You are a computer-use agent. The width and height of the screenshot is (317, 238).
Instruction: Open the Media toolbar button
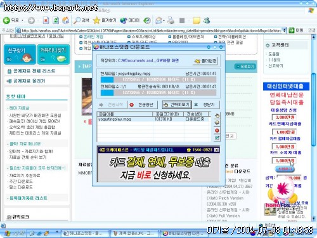pos(130,20)
